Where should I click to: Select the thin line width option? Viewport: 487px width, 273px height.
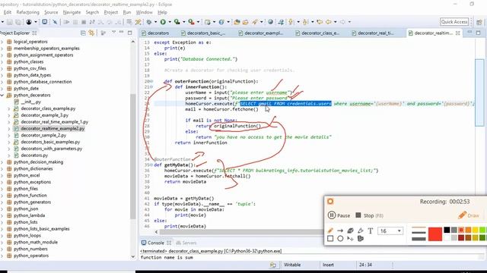[419, 228]
